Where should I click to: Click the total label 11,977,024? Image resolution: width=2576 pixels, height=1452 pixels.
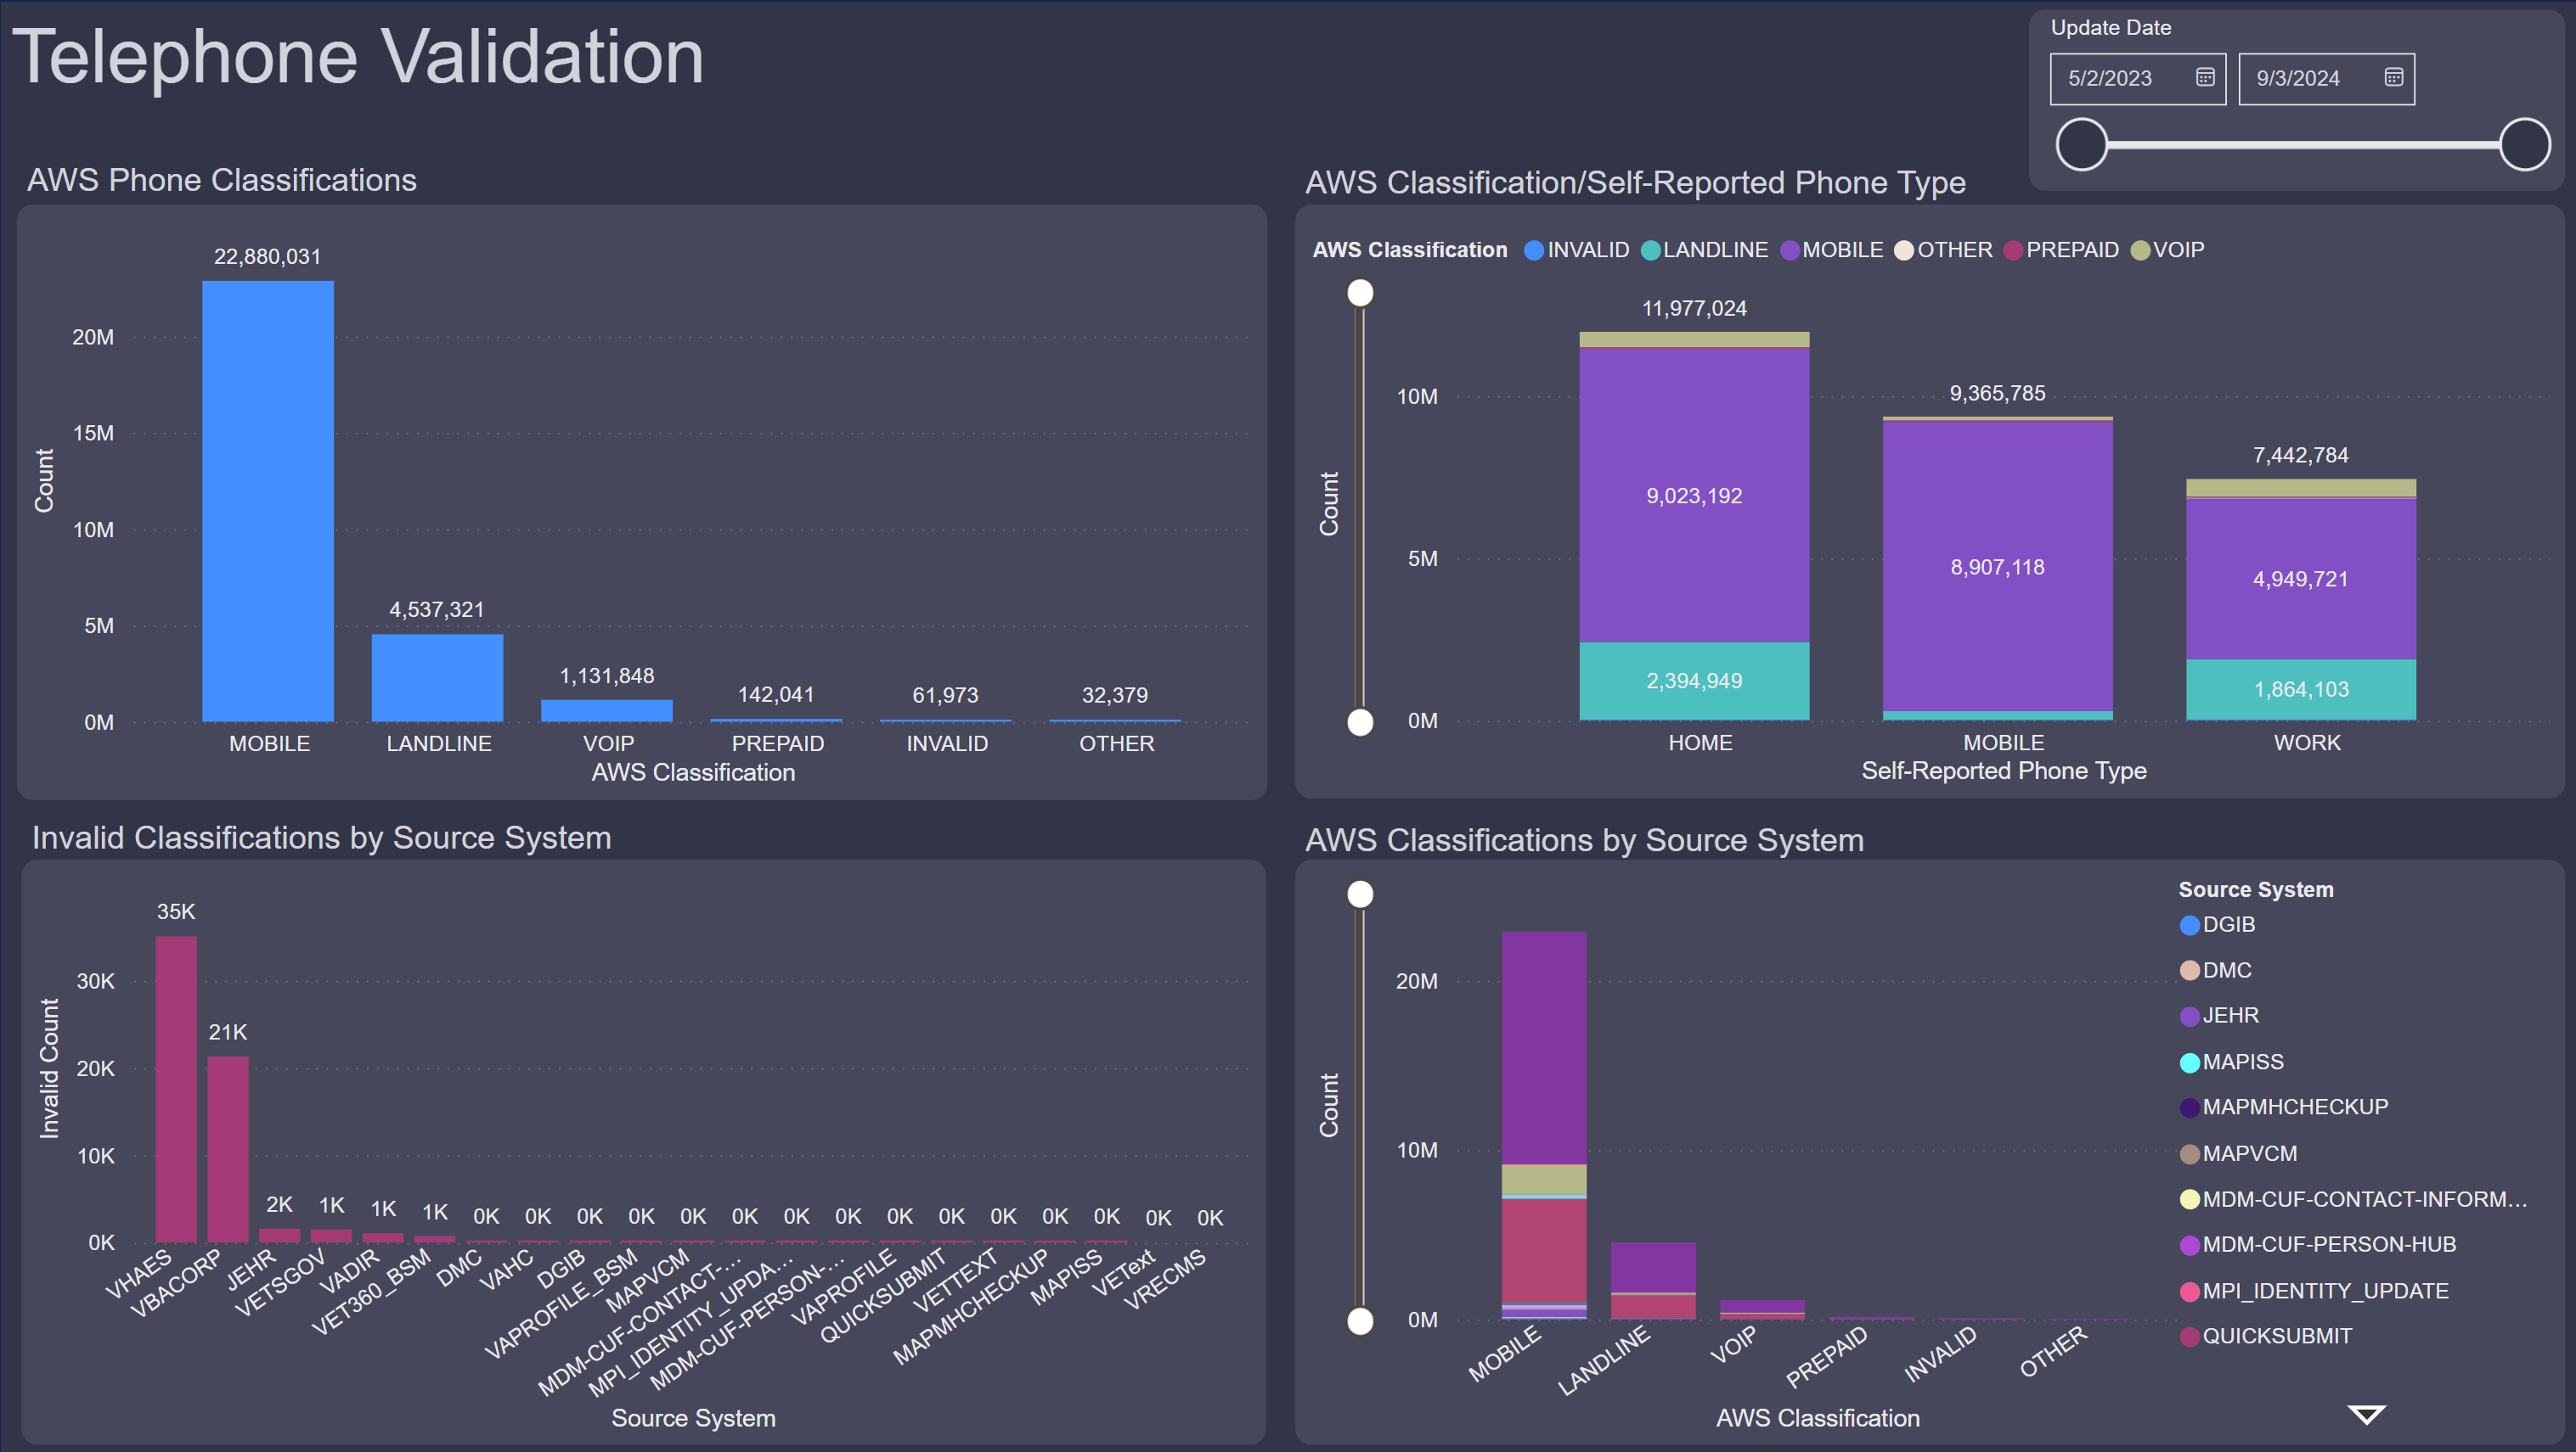point(1694,309)
